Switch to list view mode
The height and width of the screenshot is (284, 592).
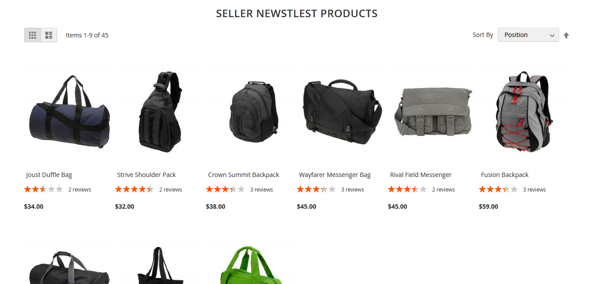(x=49, y=35)
